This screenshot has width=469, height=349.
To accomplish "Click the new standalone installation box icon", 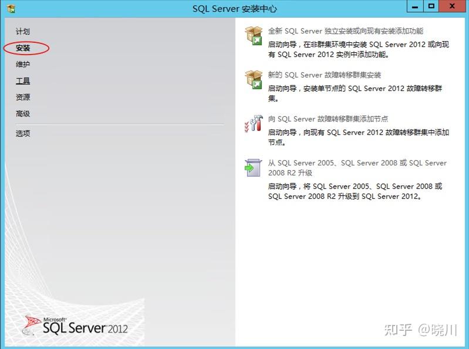I will pyautogui.click(x=254, y=36).
